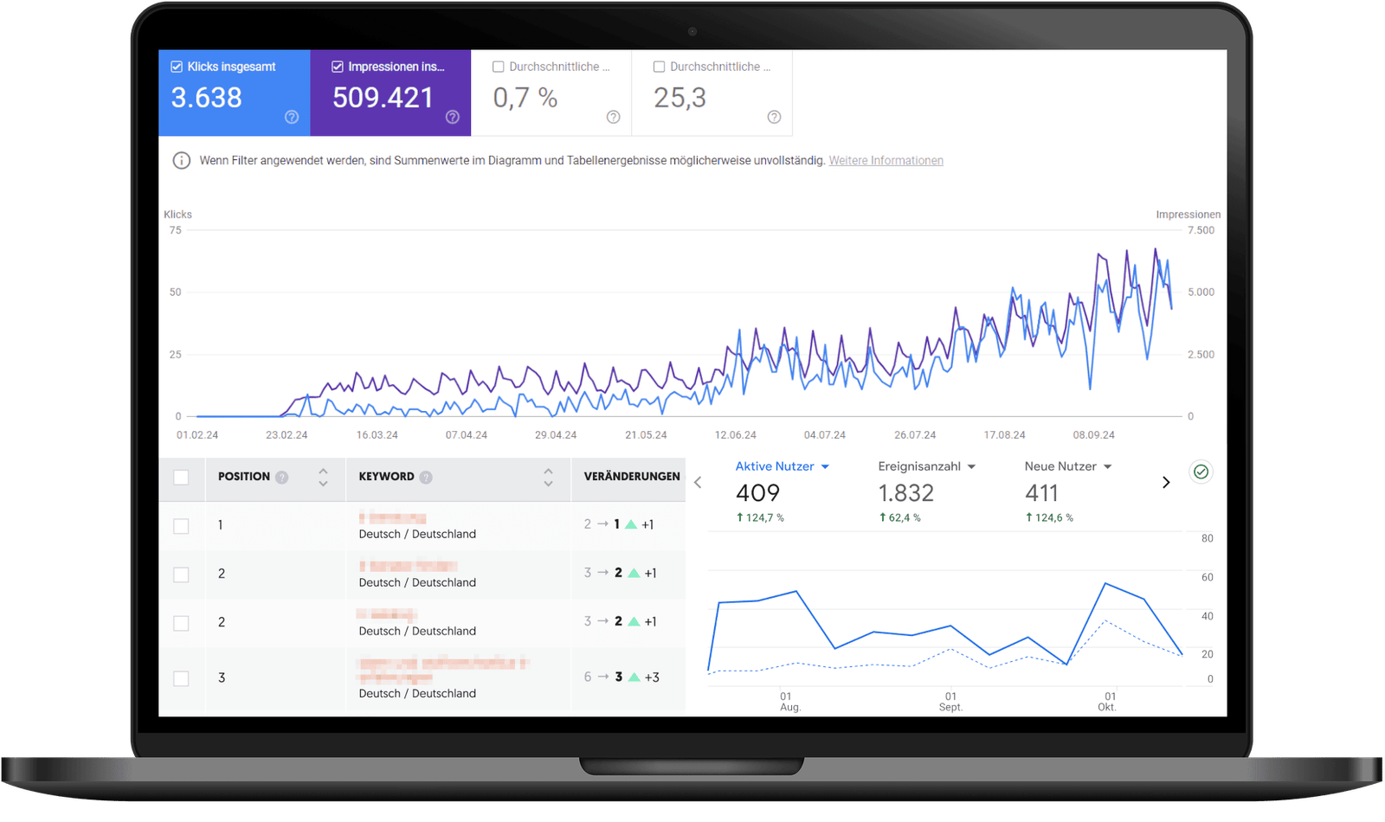This screenshot has width=1385, height=822.
Task: Uncheck Impressionen insgesamt checkbox
Action: point(338,67)
